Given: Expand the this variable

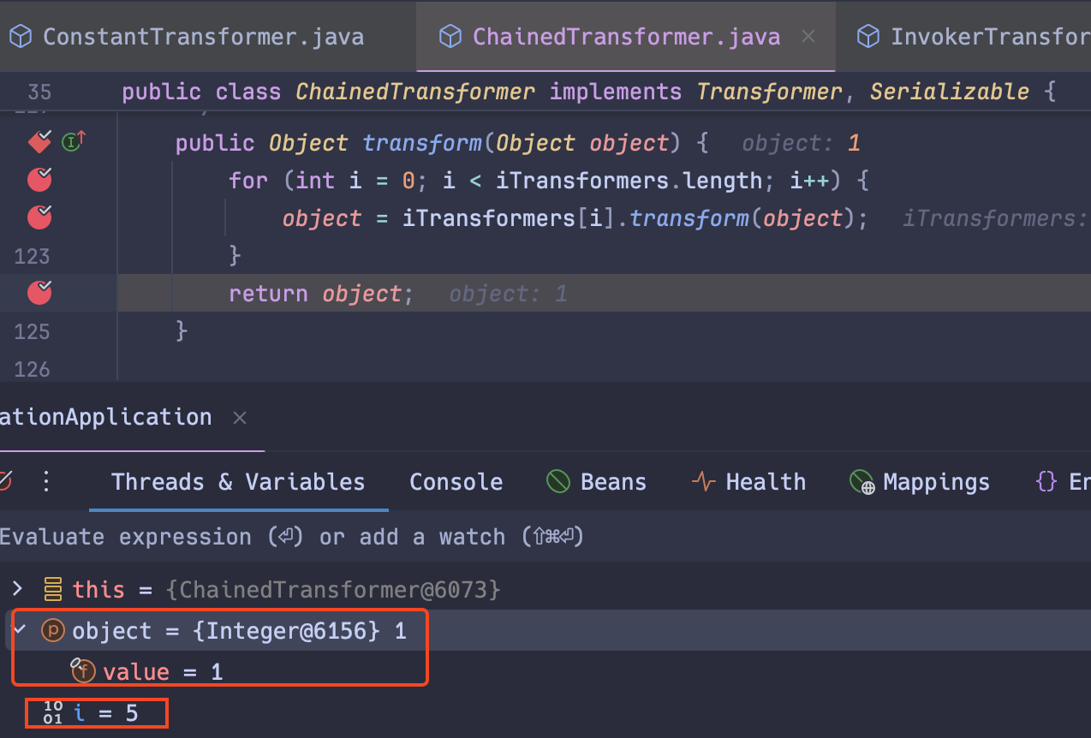Looking at the screenshot, I should click(17, 589).
